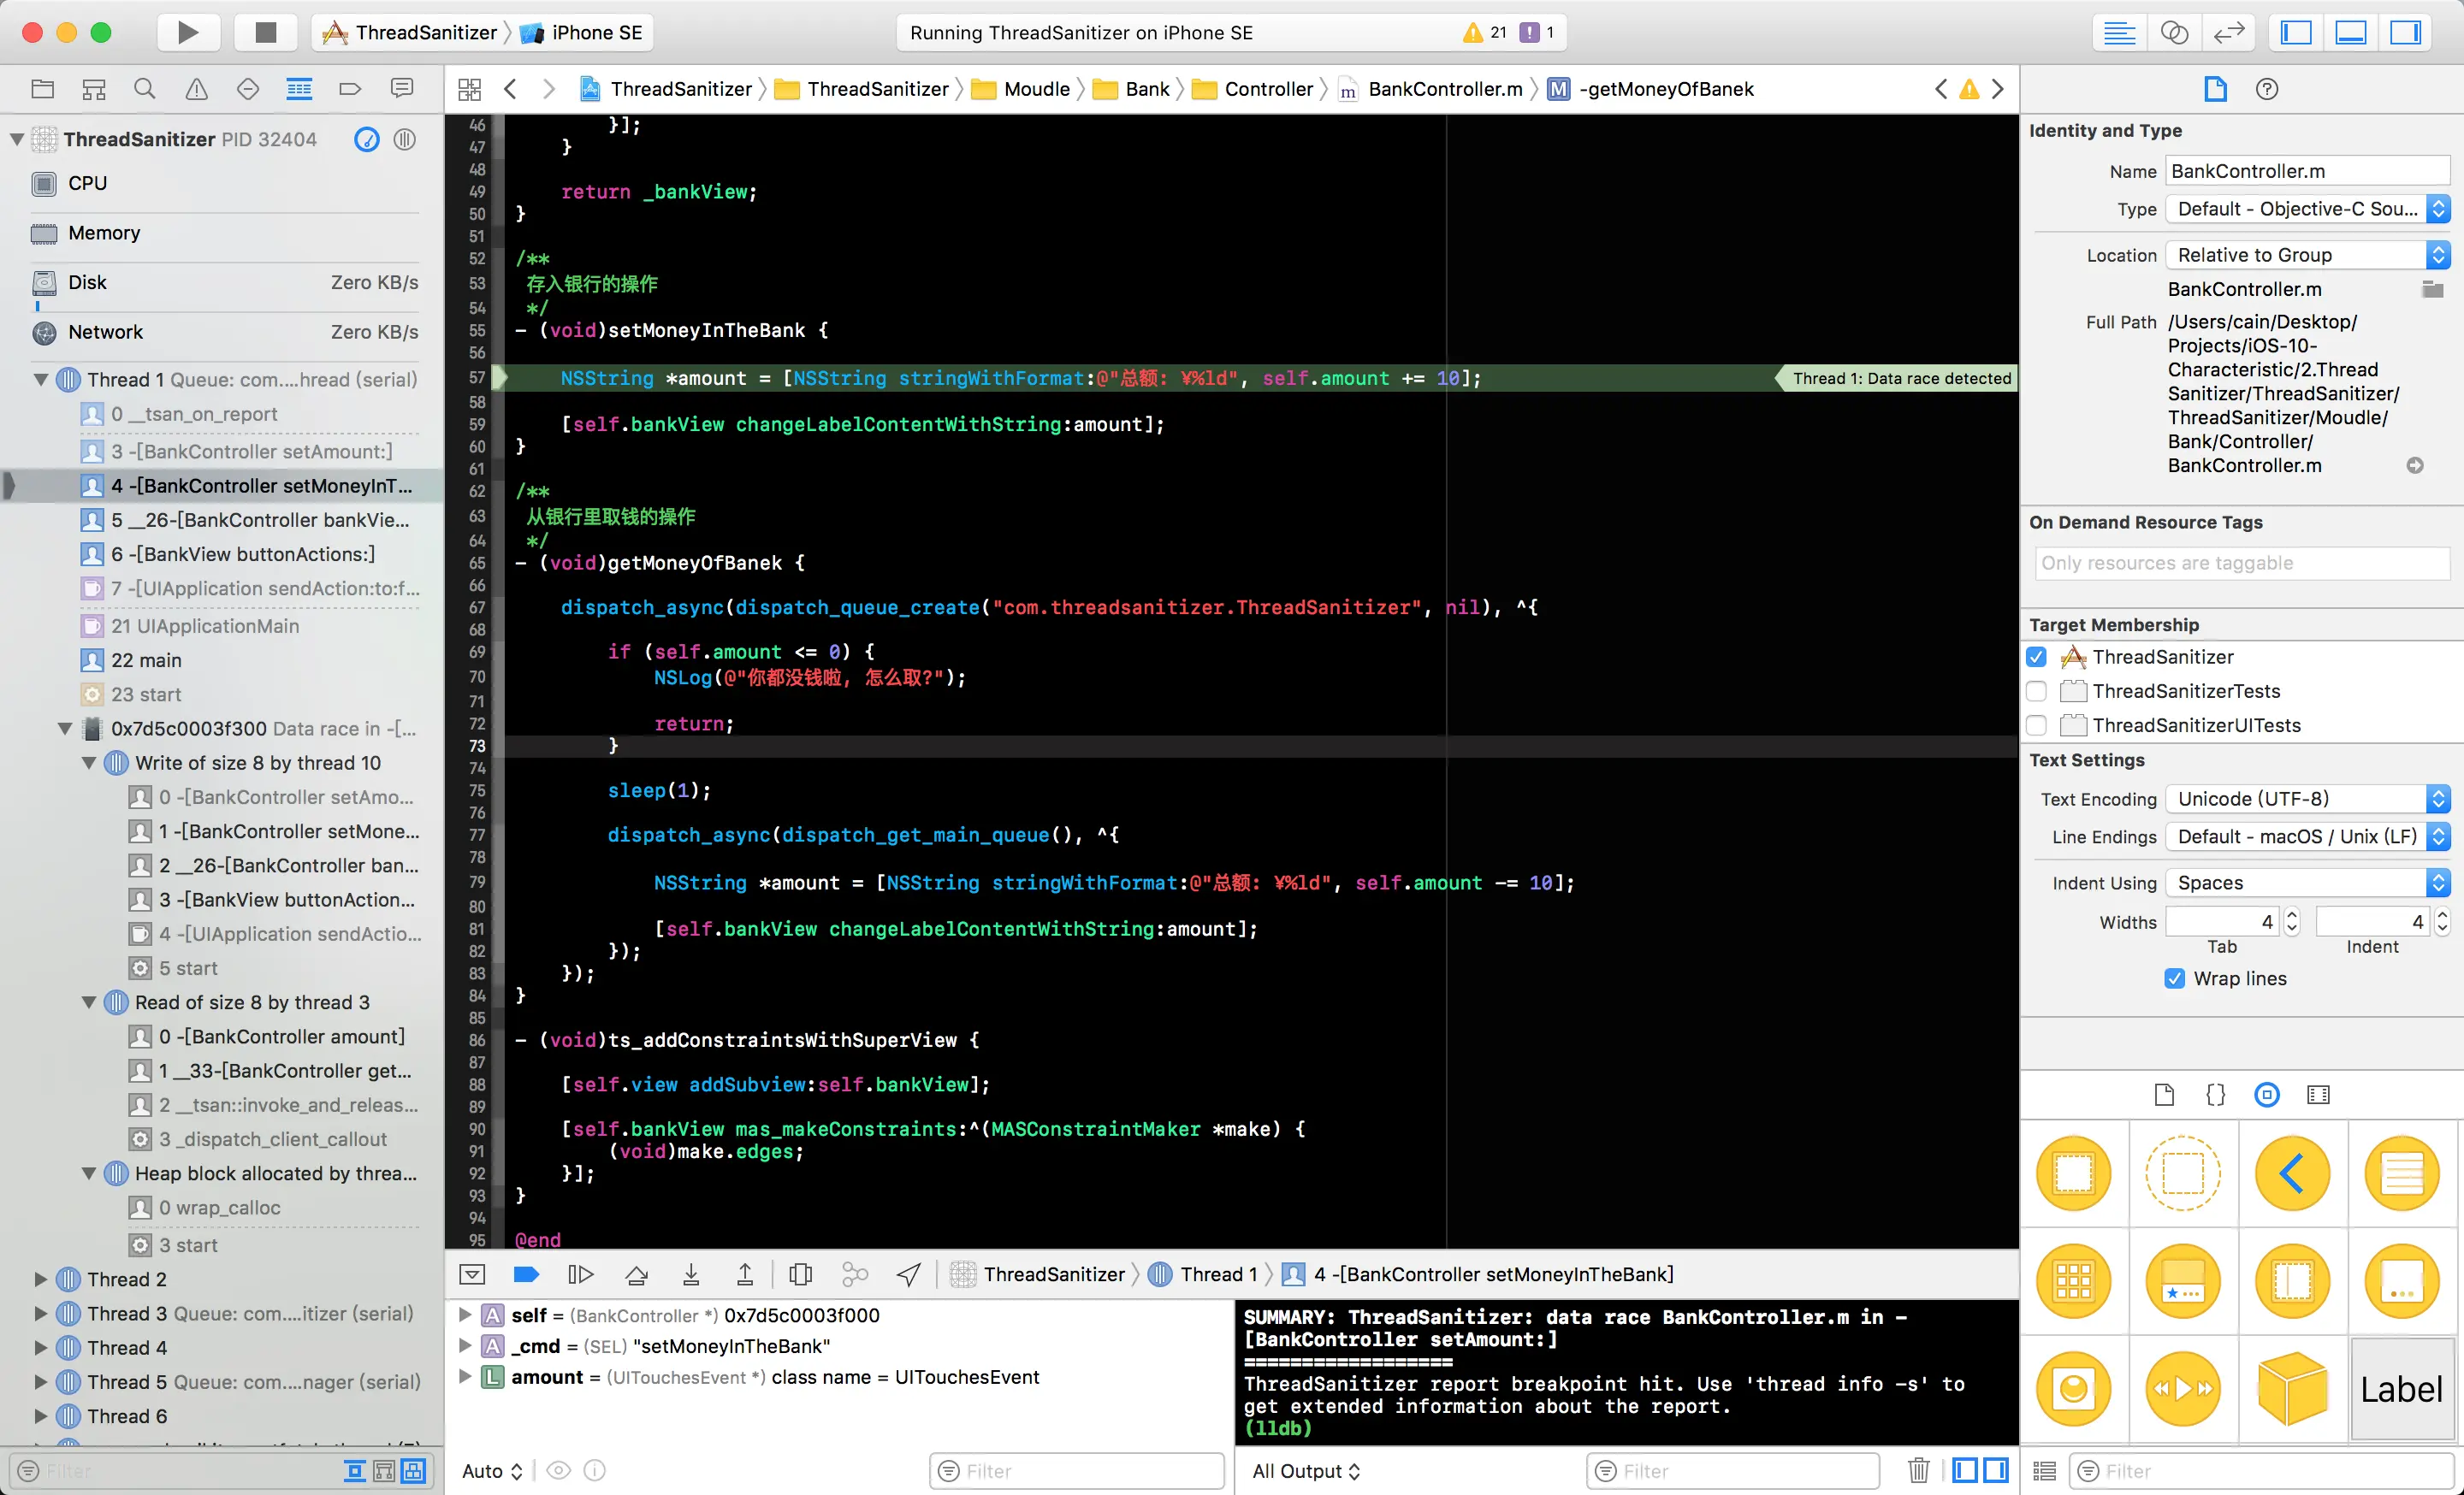
Task: Expand Thread 2 in debug navigator
Action: (41, 1279)
